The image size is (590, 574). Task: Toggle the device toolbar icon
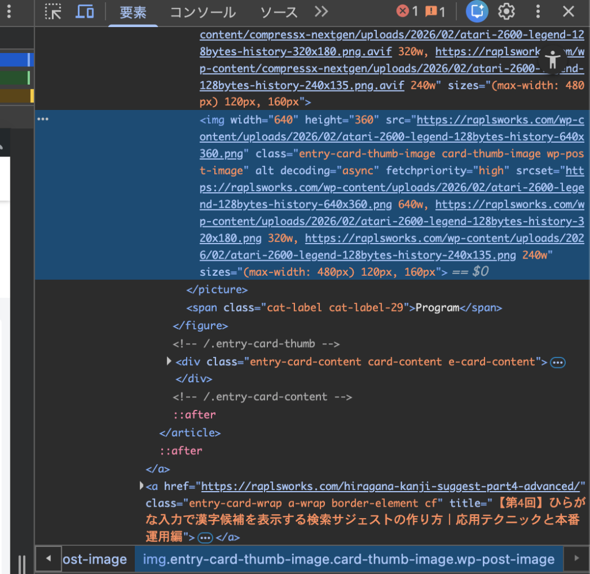coord(85,12)
